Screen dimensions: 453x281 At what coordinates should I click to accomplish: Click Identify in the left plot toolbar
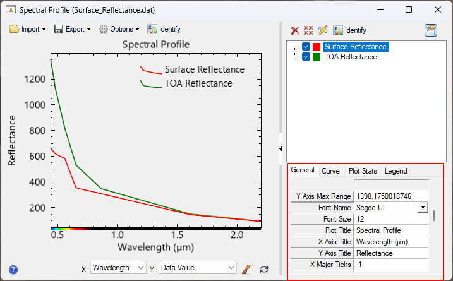pyautogui.click(x=164, y=29)
